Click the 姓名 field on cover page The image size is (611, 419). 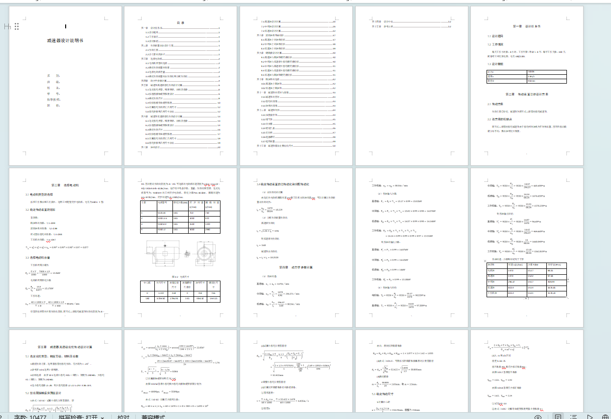pos(53,88)
